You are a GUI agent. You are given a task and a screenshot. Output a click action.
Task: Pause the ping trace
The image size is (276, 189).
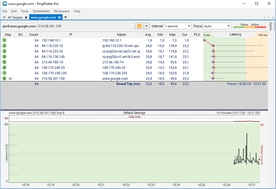[139, 26]
